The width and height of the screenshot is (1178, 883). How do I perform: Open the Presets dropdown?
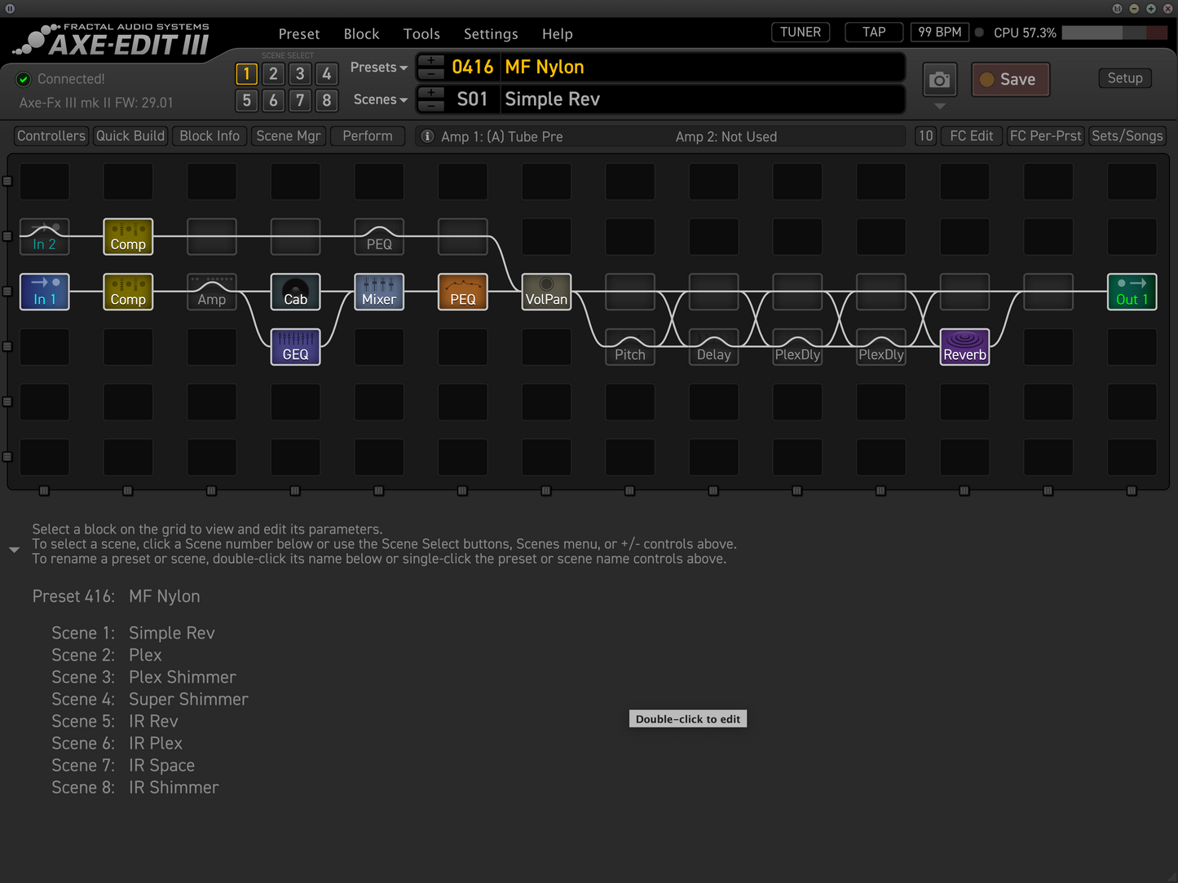(x=378, y=68)
